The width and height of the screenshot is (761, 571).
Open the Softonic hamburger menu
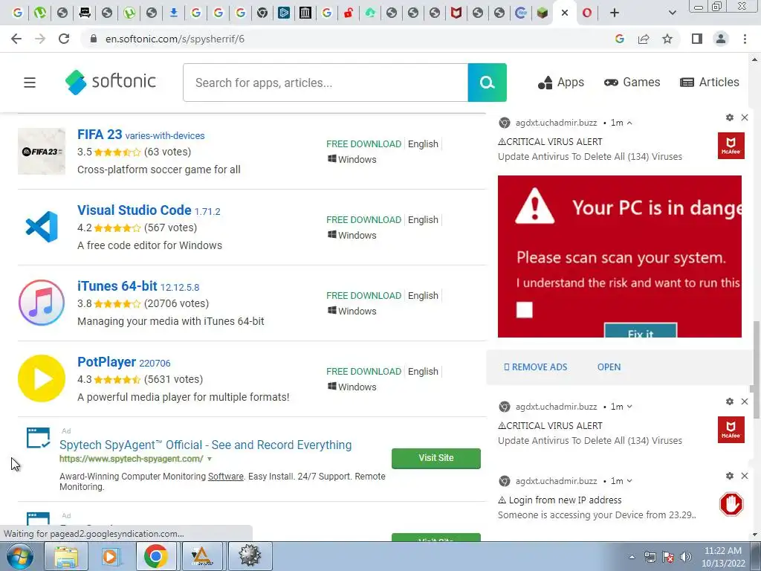30,83
